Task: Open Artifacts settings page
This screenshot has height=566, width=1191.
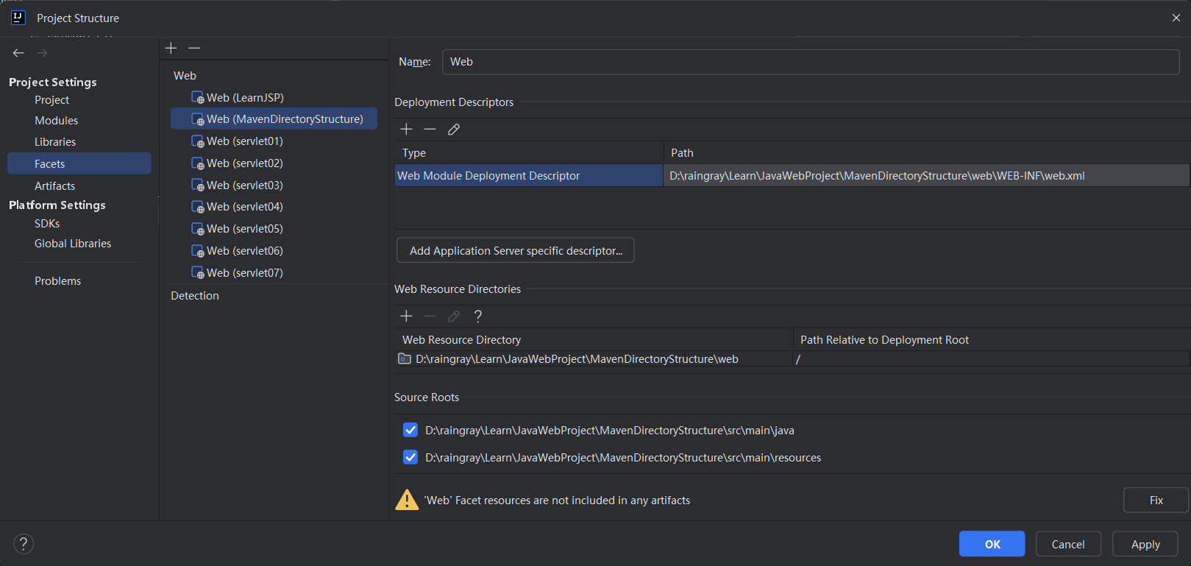Action: 54,186
